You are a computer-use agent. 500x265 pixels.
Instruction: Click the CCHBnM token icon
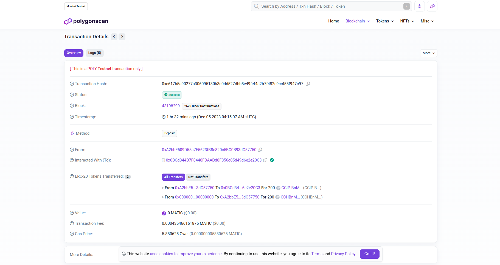277,197
